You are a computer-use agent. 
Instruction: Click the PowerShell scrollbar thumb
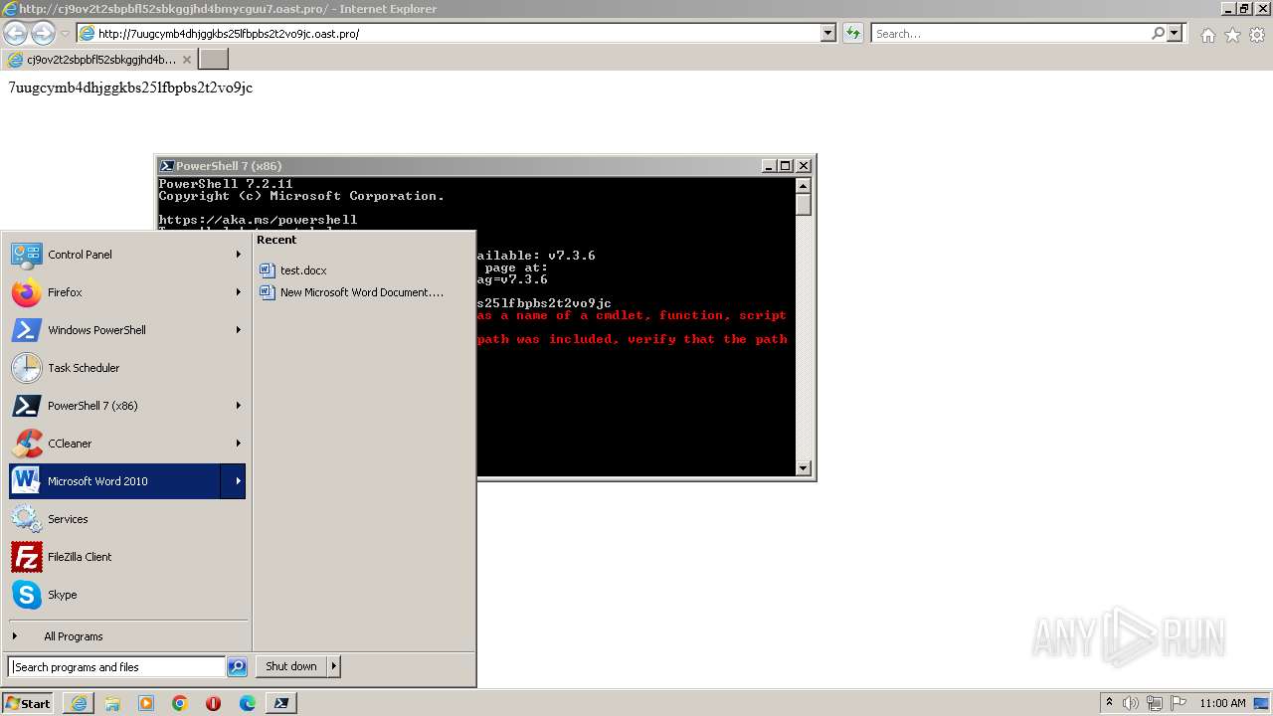(x=804, y=205)
